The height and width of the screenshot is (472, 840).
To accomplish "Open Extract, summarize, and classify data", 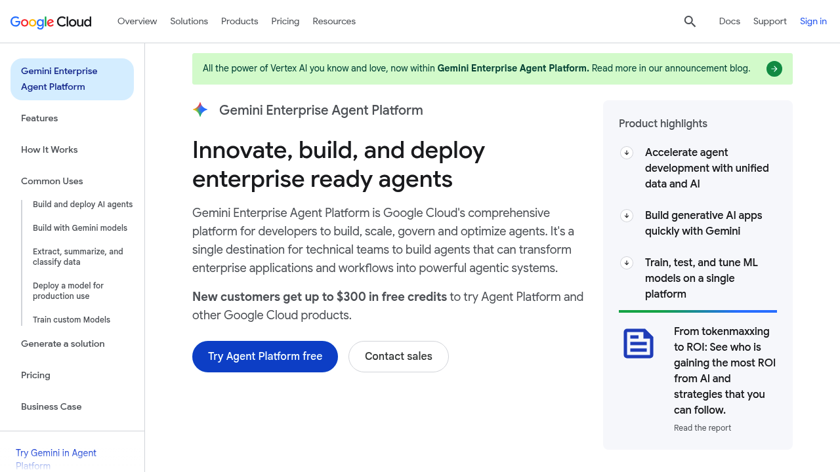I will click(x=78, y=257).
